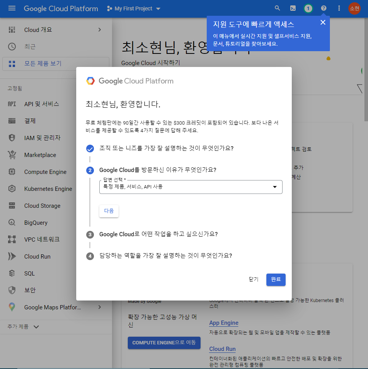Click the Compute Engine chip icon
Viewport: 368px width, 369px height.
(12, 172)
